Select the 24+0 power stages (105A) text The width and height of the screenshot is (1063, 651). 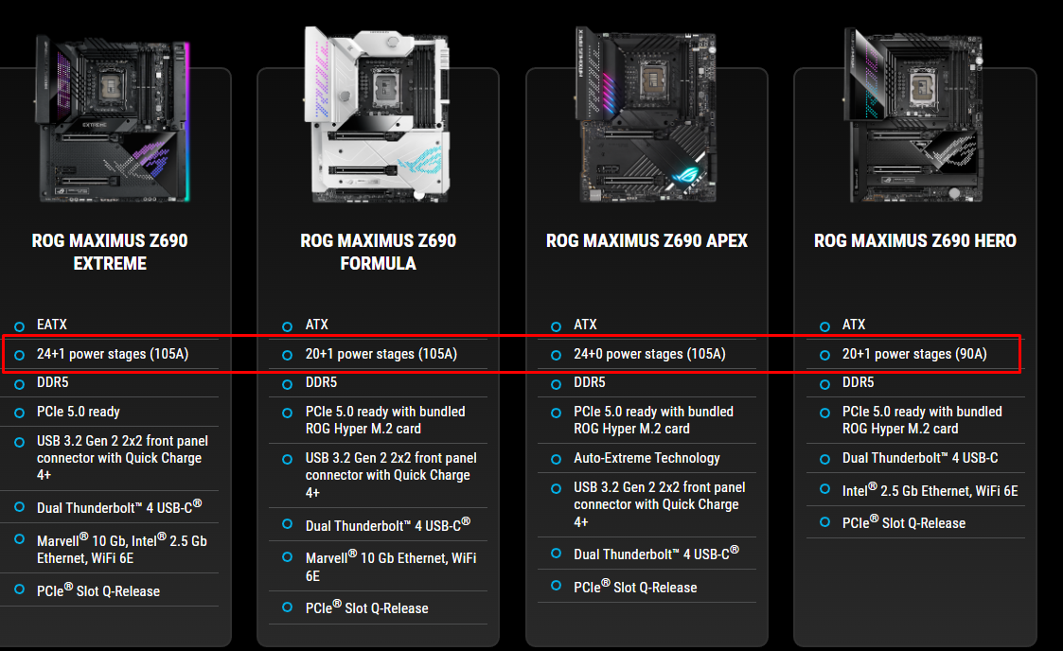tap(649, 354)
